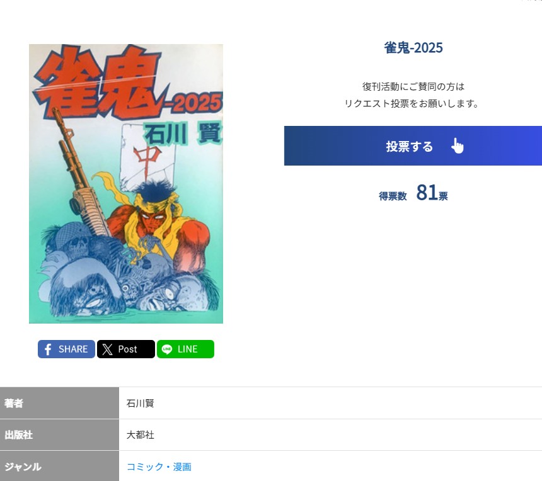This screenshot has height=481, width=542.
Task: Select the 著者 row header cell
Action: 59,403
